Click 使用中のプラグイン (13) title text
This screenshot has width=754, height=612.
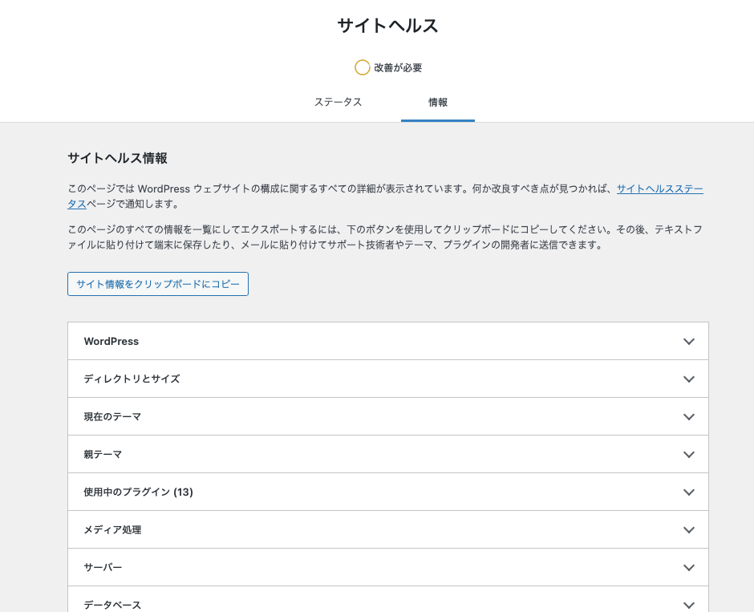[x=139, y=492]
